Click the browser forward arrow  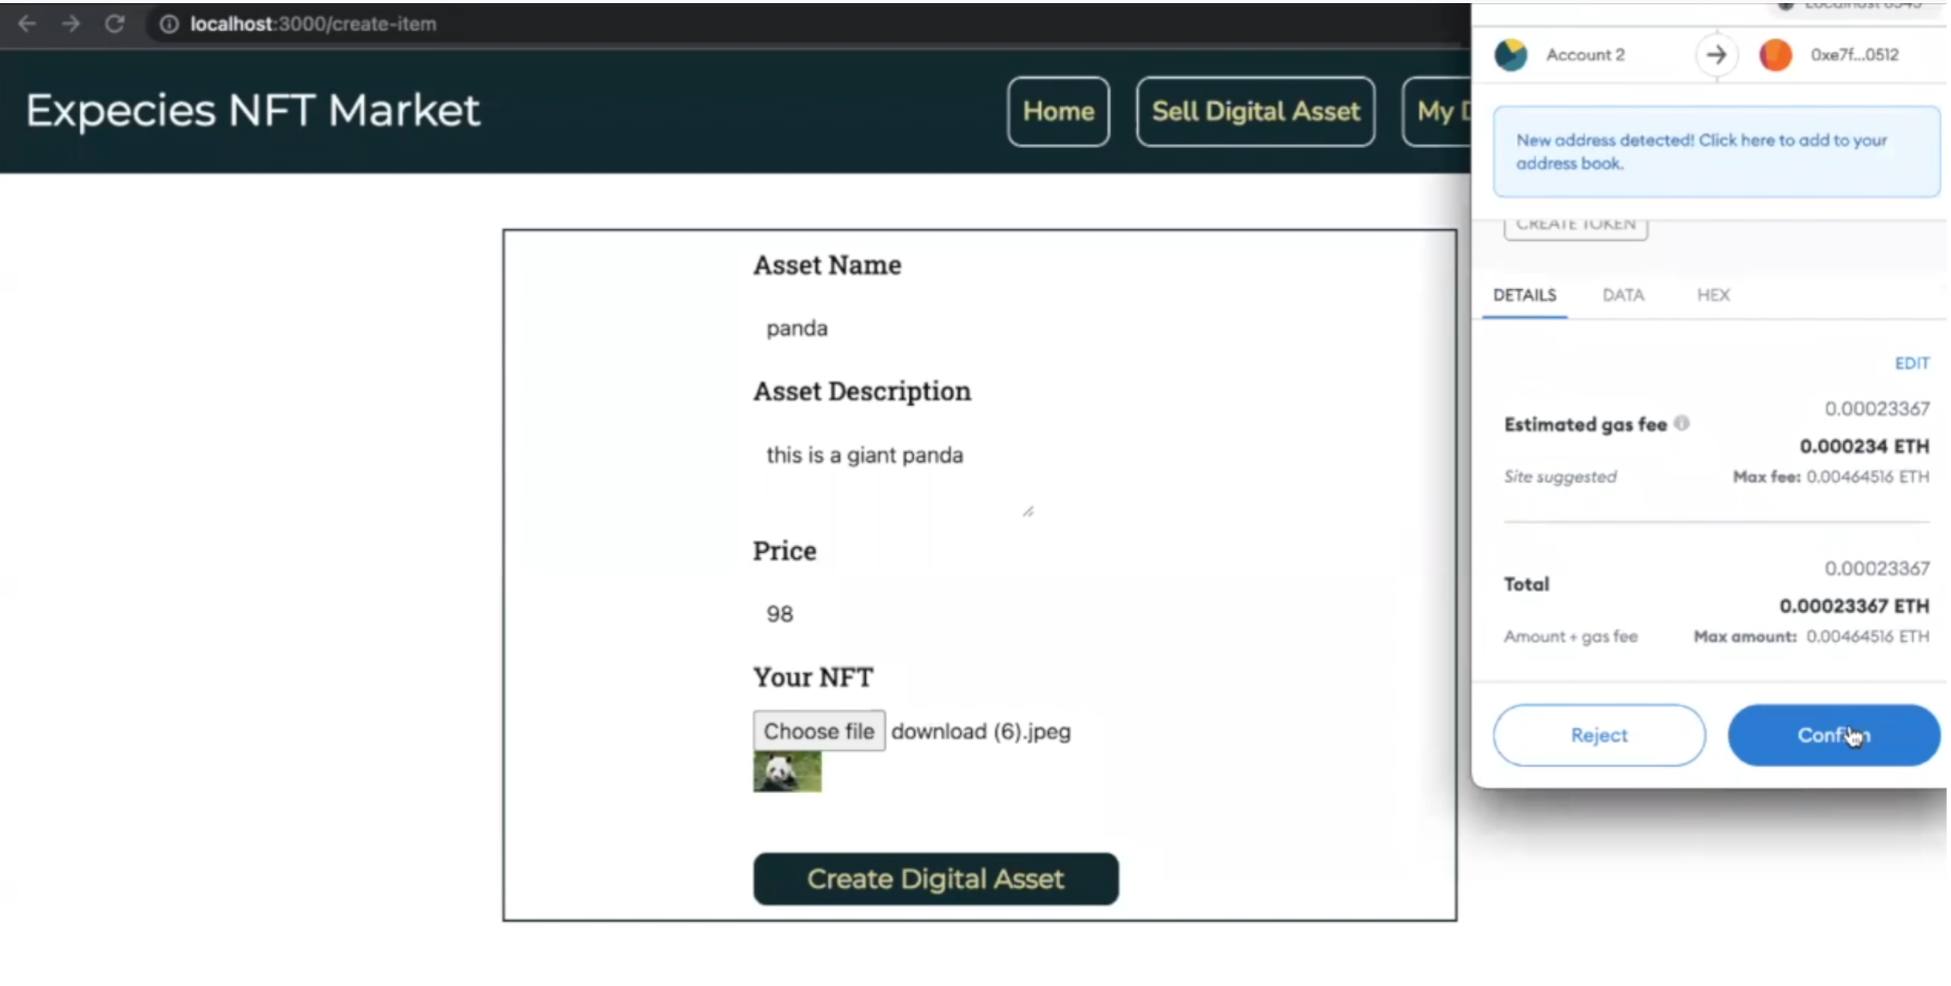[x=72, y=24]
